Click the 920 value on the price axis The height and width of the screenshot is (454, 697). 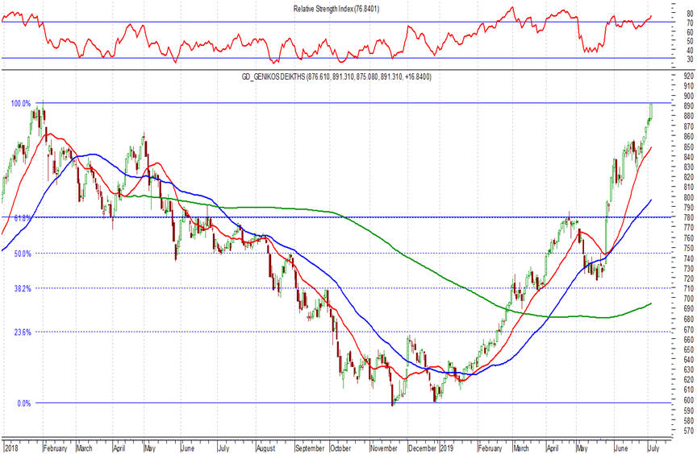(689, 76)
